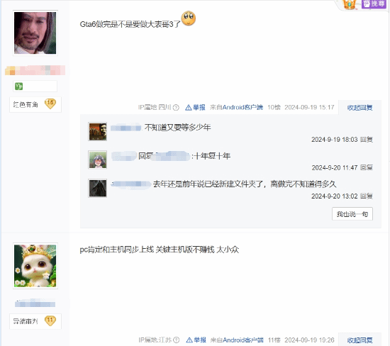
Task: Reply to the 18:03 comment
Action: tap(367, 140)
